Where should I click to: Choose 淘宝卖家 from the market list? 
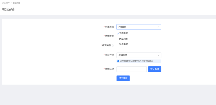(x=123, y=39)
